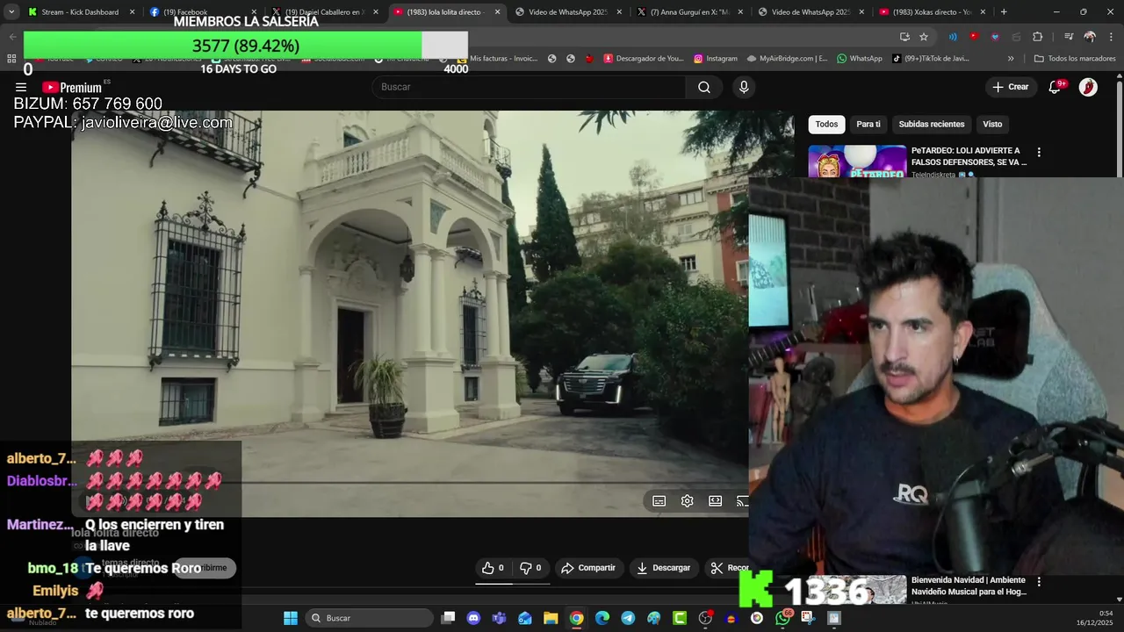
Task: Open the Chrome apps grid in bookmarks bar
Action: coord(11,59)
